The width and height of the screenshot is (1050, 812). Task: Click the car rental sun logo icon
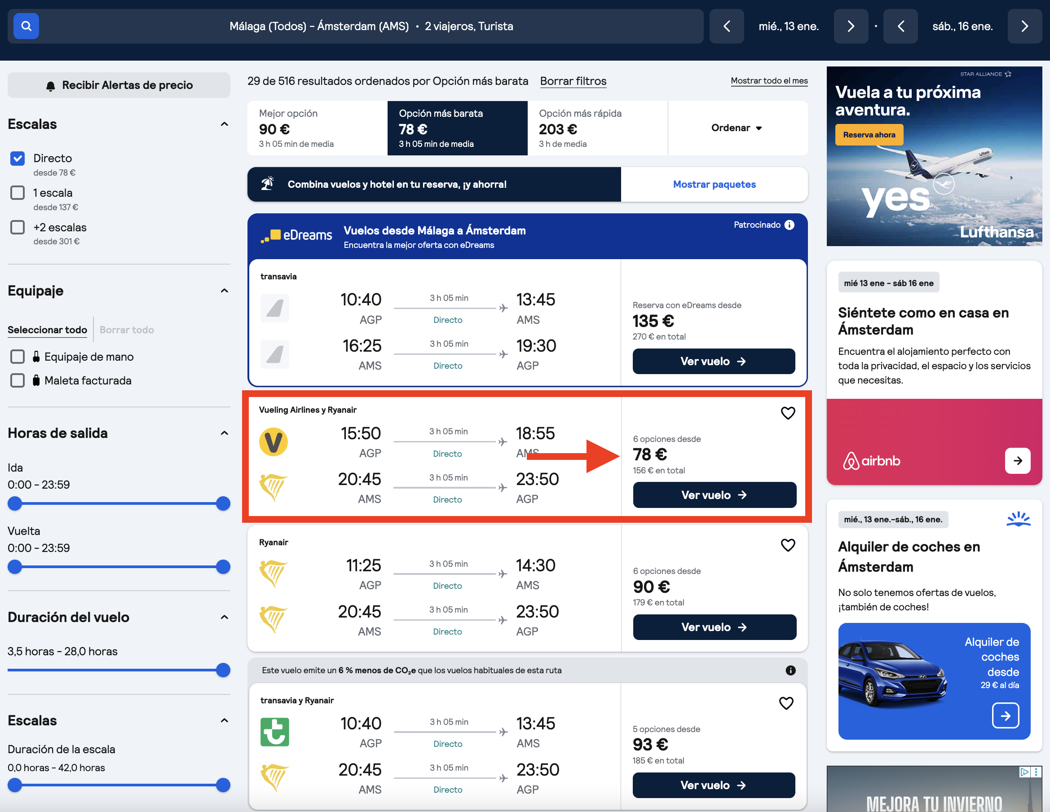[1018, 519]
